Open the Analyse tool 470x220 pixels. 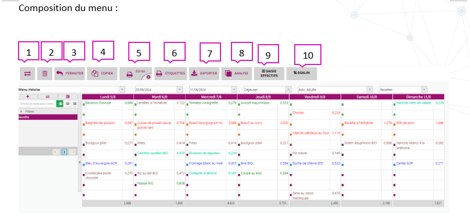click(237, 74)
